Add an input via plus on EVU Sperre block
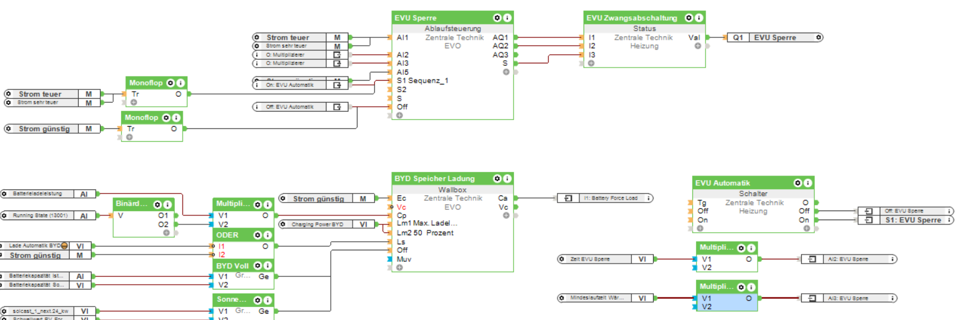This screenshot has height=320, width=970. [400, 115]
